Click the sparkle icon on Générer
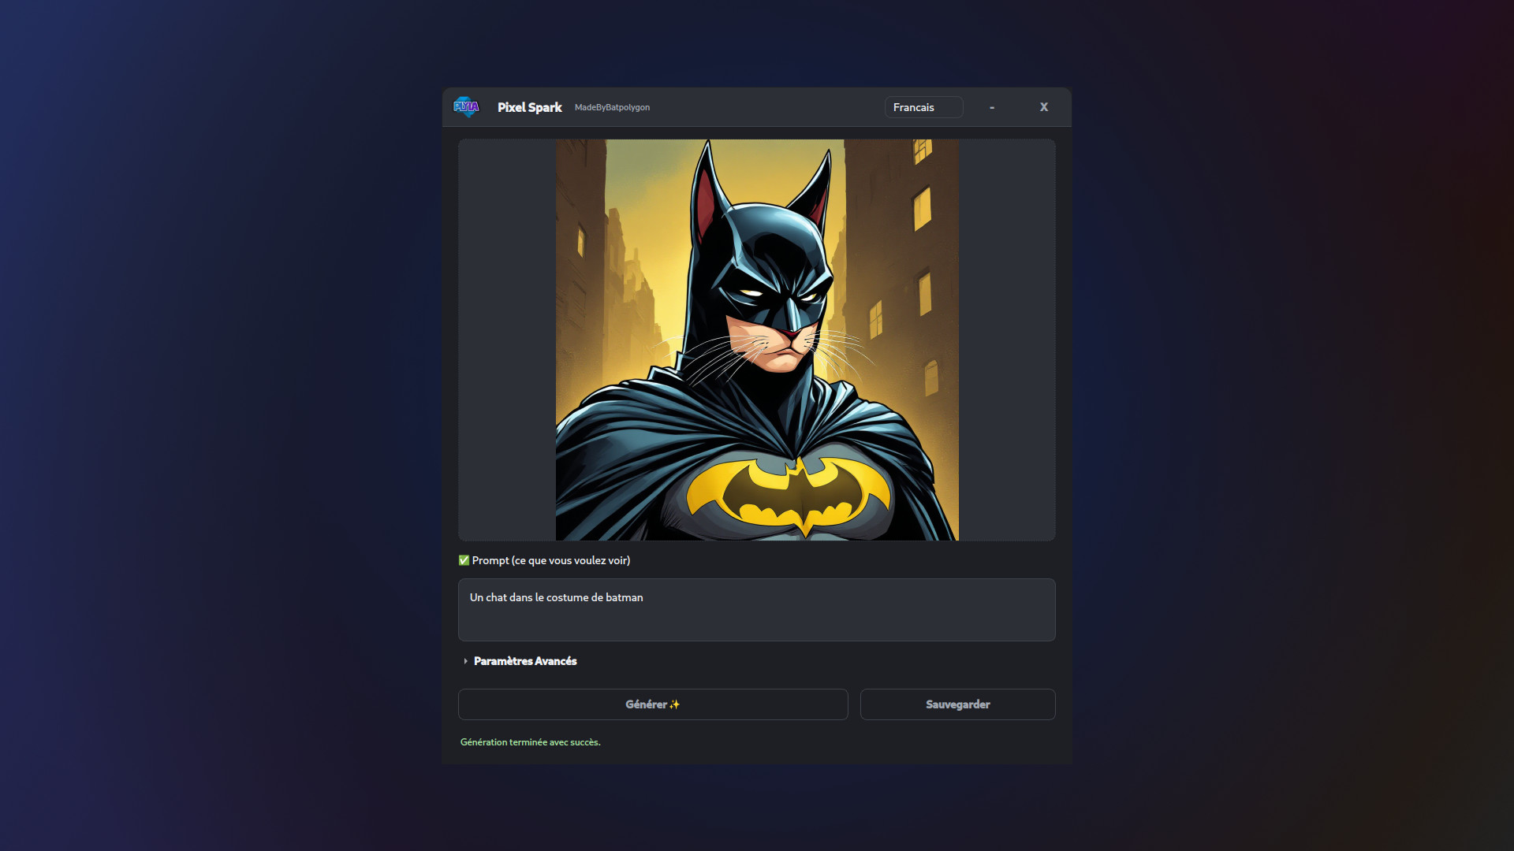Screen dimensions: 1514x851 click(674, 704)
